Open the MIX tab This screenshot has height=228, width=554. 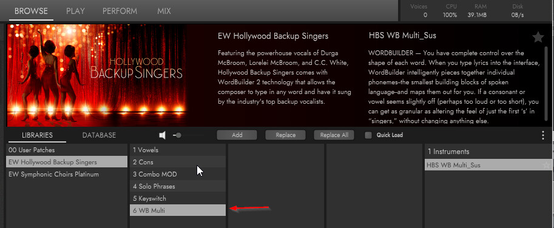(164, 11)
